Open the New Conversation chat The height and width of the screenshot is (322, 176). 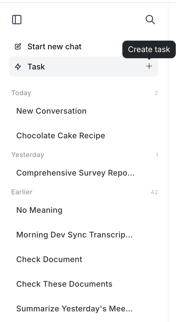tap(51, 111)
